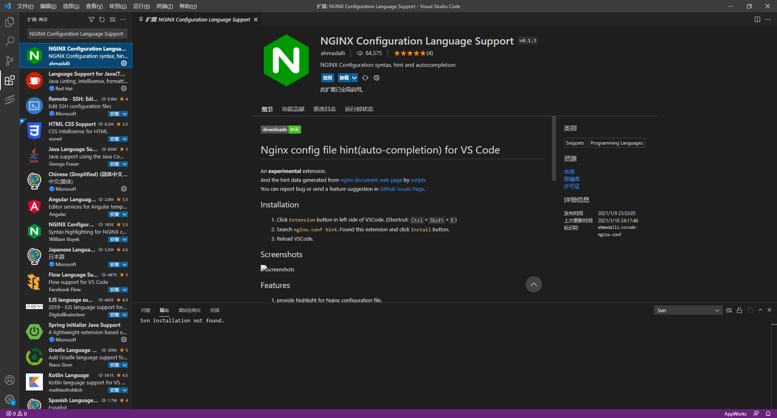Image resolution: width=777 pixels, height=418 pixels.
Task: Maximize the bottom panel with chevron up
Action: [760, 310]
